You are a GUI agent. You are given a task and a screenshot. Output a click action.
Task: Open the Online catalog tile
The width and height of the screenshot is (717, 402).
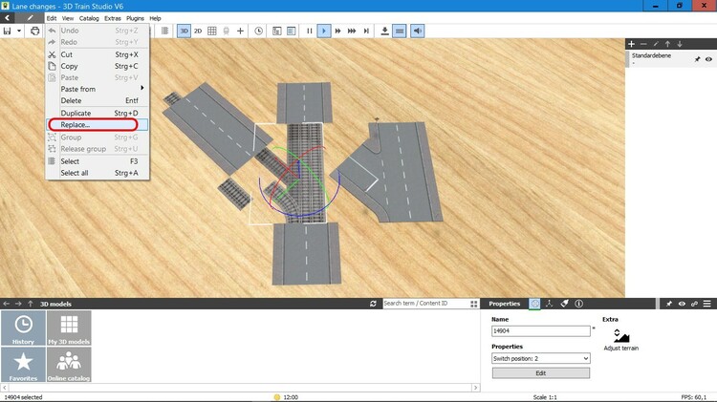[x=69, y=364]
